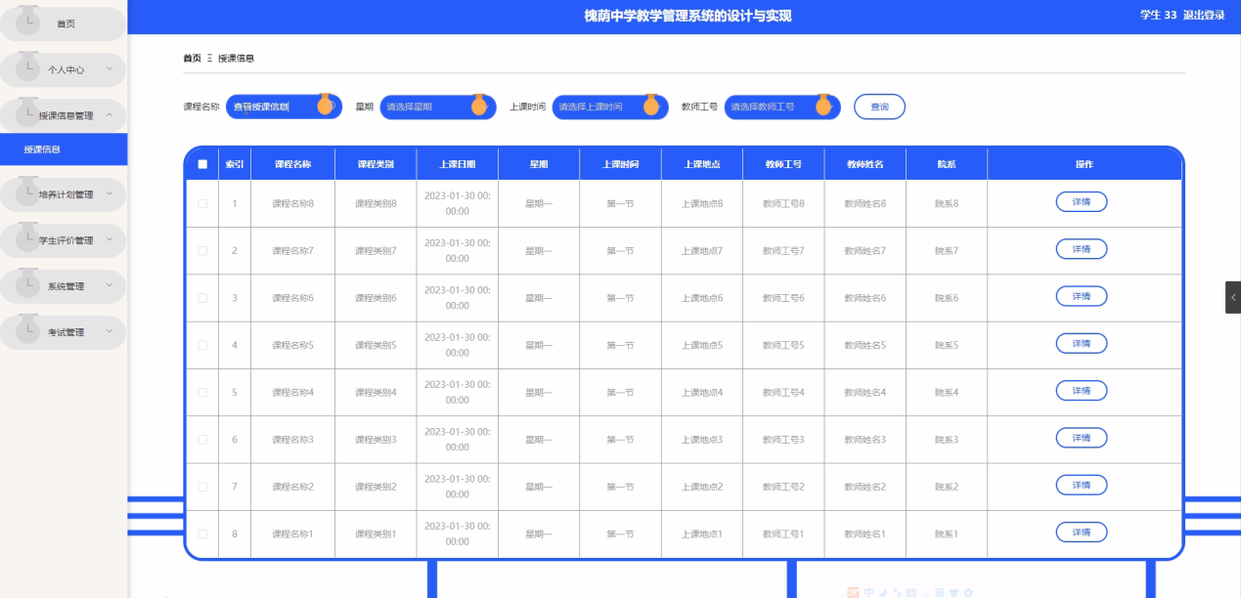Viewport: 1241px width, 598px height.
Task: Open the 教师工号 dropdown filter
Action: coord(773,107)
